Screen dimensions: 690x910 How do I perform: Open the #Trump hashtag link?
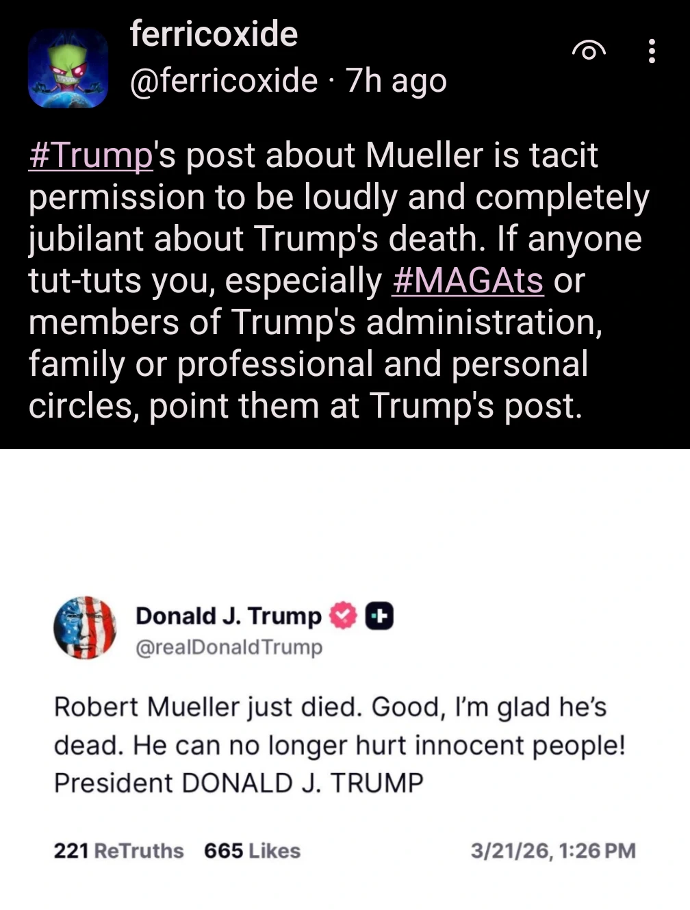pyautogui.click(x=90, y=155)
